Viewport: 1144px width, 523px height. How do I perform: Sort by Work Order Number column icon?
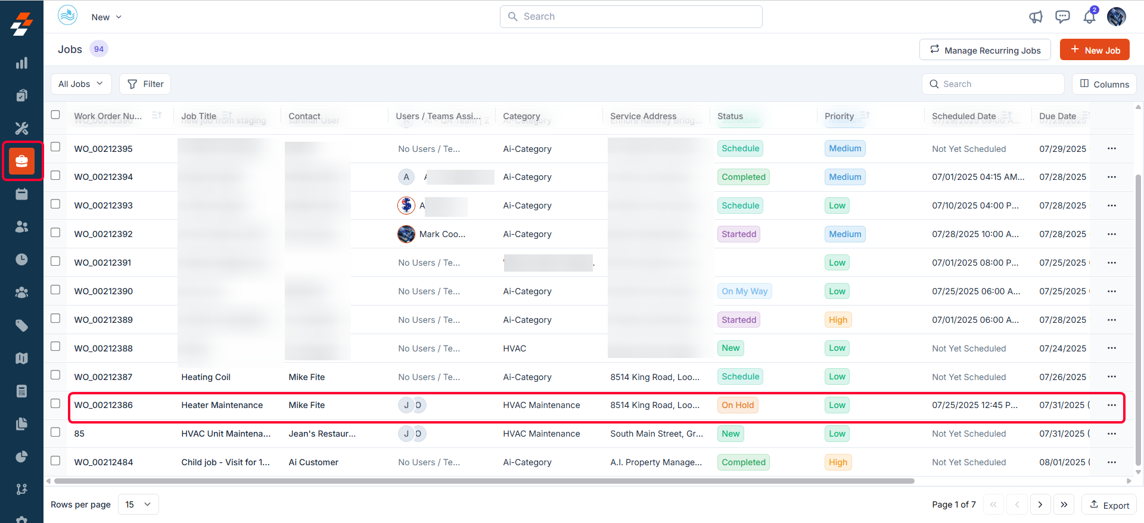coord(157,115)
